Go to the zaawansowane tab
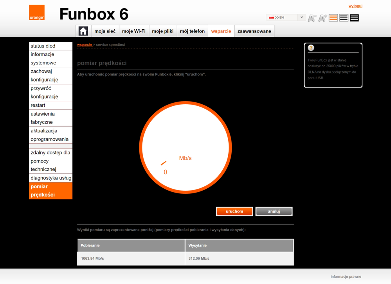 pyautogui.click(x=254, y=31)
